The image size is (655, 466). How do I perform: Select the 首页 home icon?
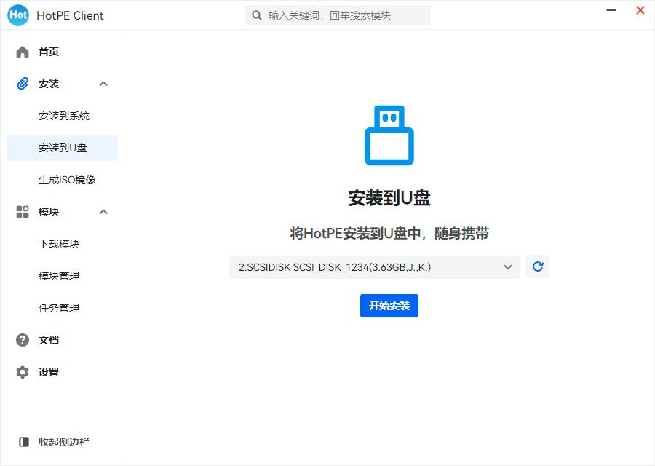(21, 52)
